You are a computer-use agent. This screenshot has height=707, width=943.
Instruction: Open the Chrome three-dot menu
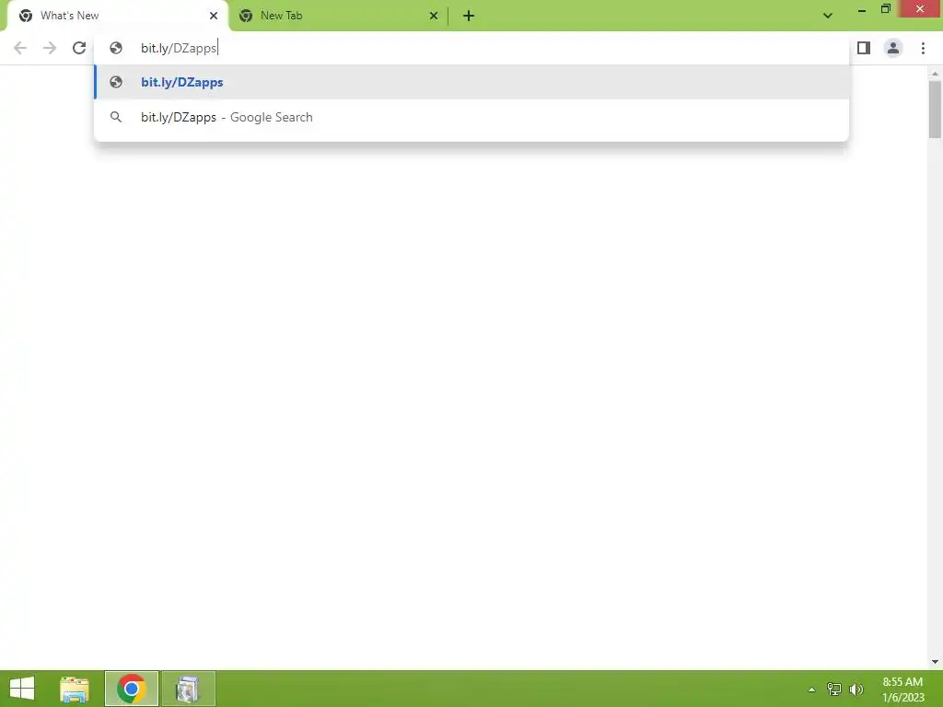[x=923, y=48]
